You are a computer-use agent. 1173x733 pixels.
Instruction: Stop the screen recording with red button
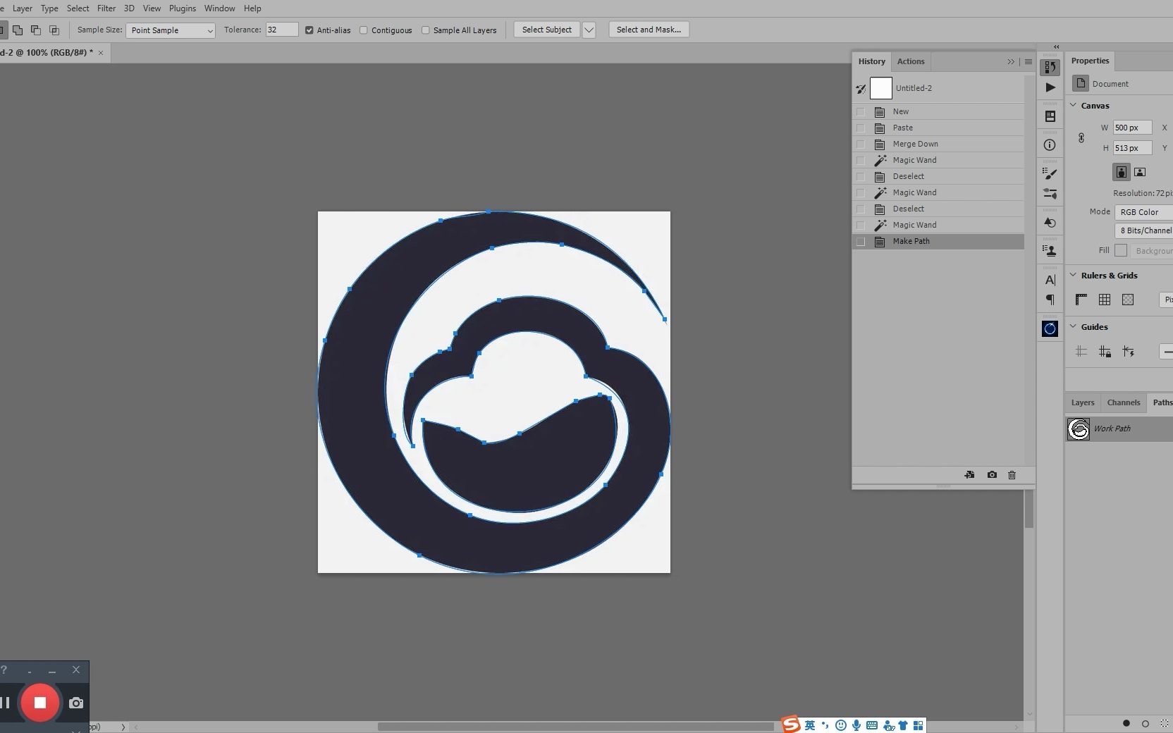coord(40,703)
